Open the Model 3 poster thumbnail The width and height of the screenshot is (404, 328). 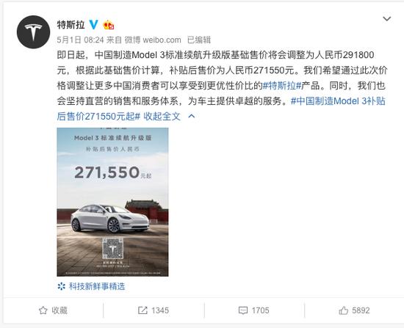click(x=112, y=202)
